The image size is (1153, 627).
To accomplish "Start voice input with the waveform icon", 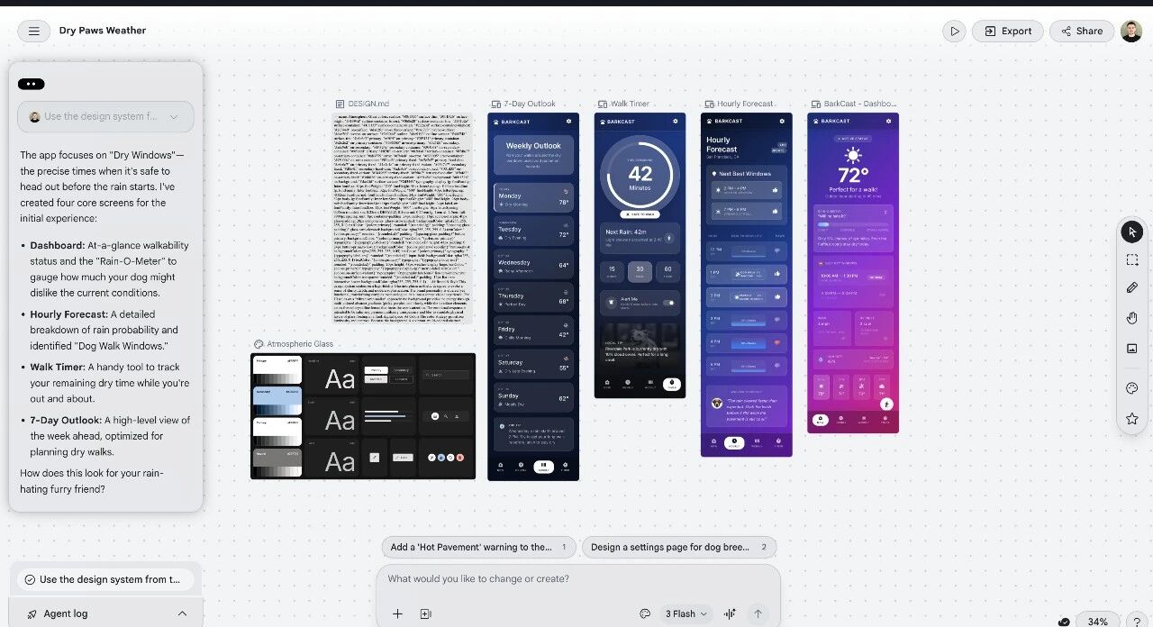I will tap(730, 613).
